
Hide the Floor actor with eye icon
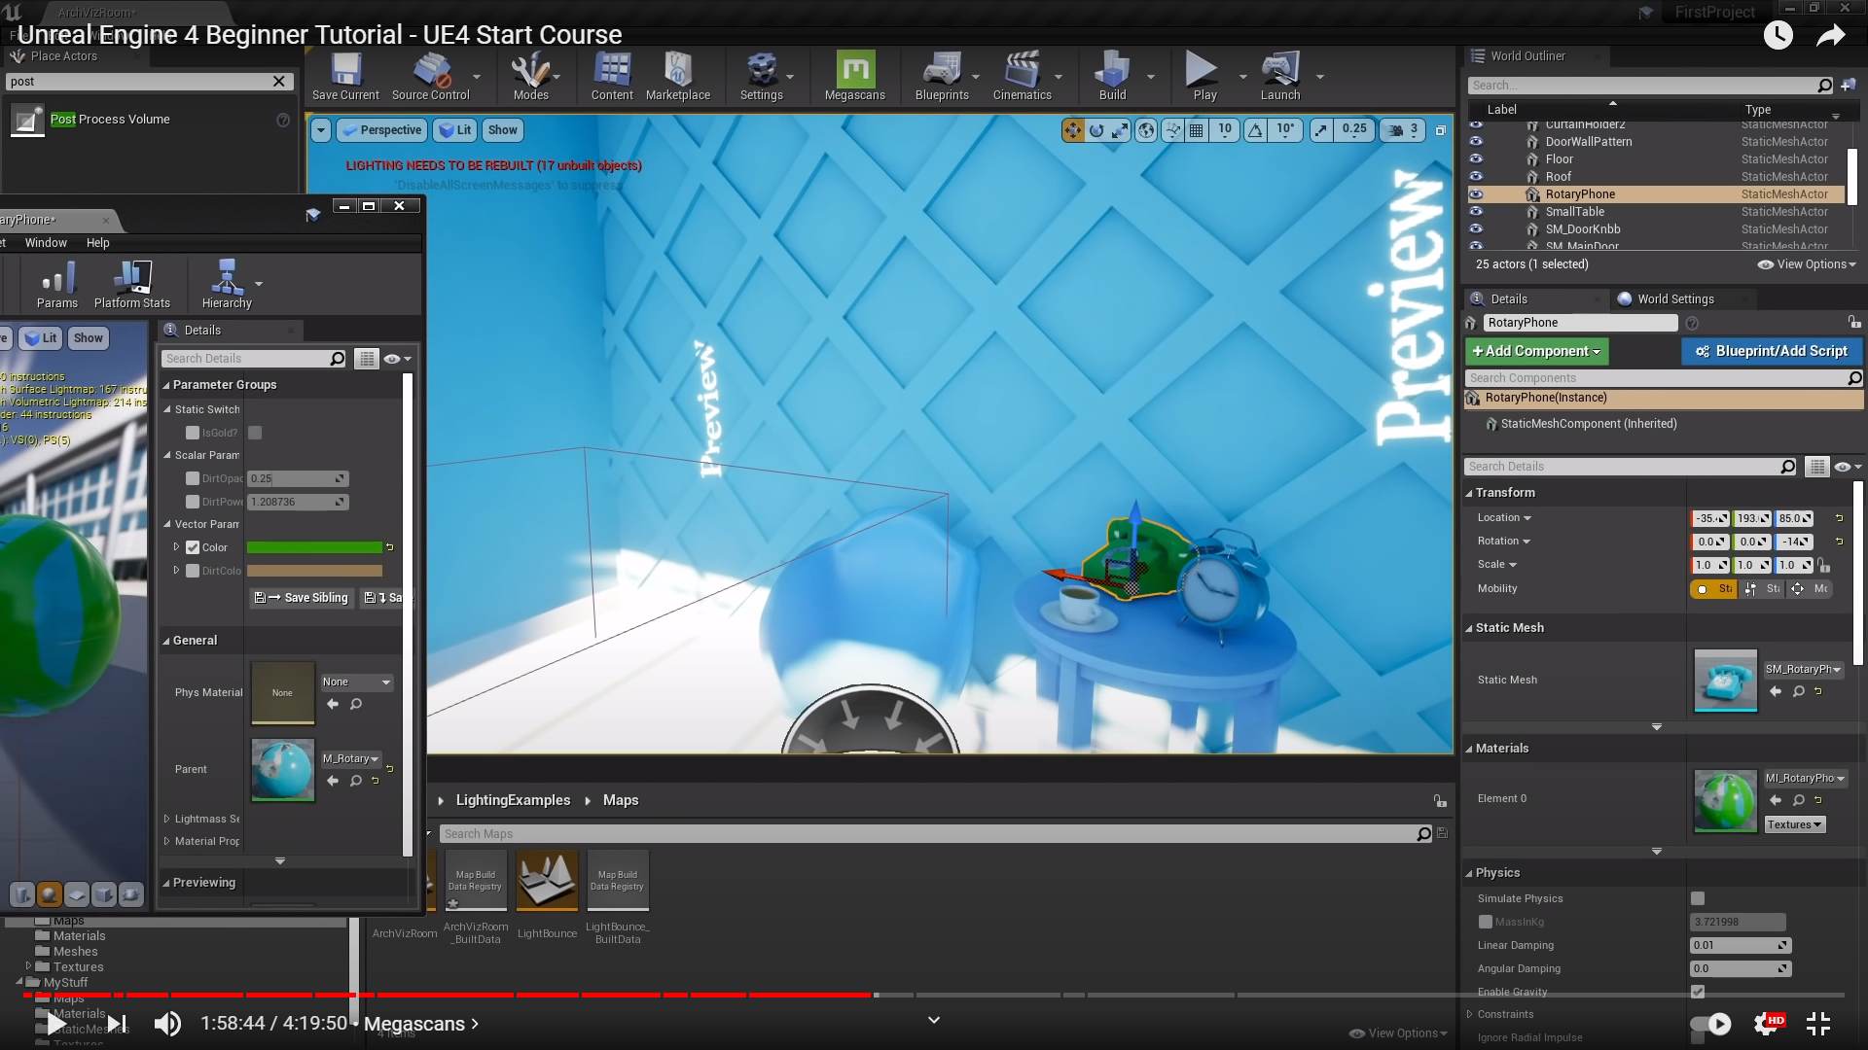tap(1476, 159)
